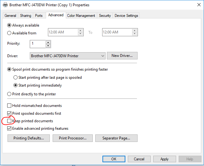Switch to the Security tab
This screenshot has height=166, width=204.
105,16
